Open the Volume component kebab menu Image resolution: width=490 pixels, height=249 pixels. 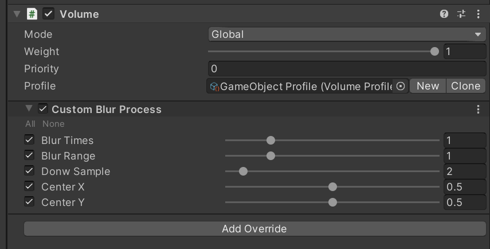[x=479, y=14]
